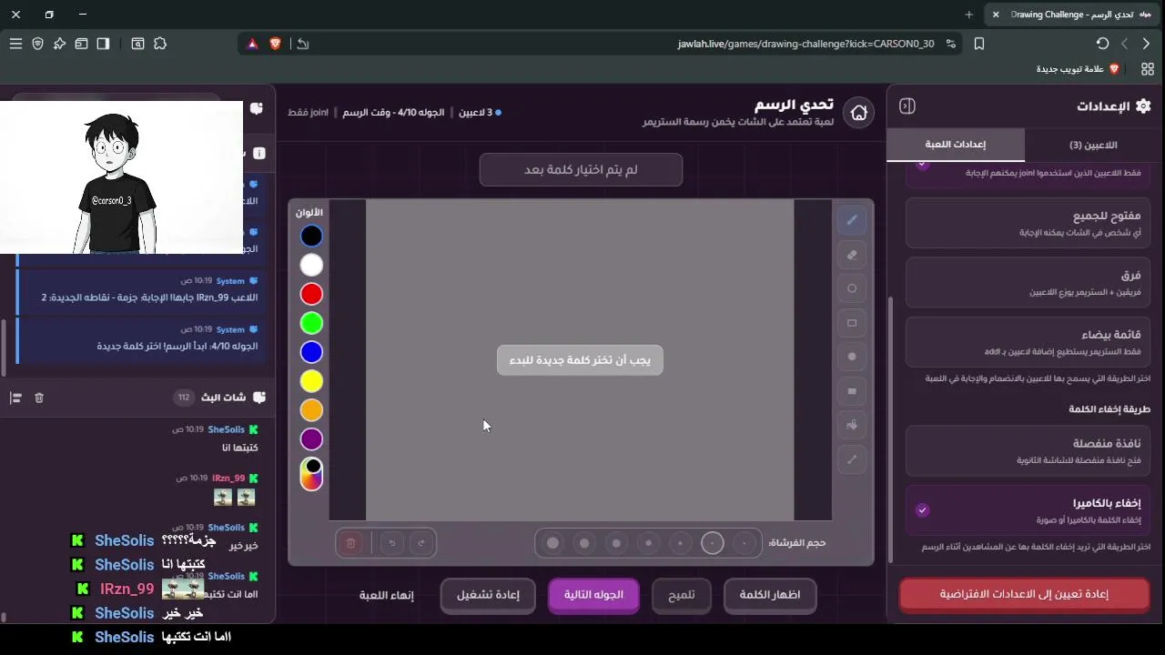Select the فرق teams mode option

tap(1028, 283)
